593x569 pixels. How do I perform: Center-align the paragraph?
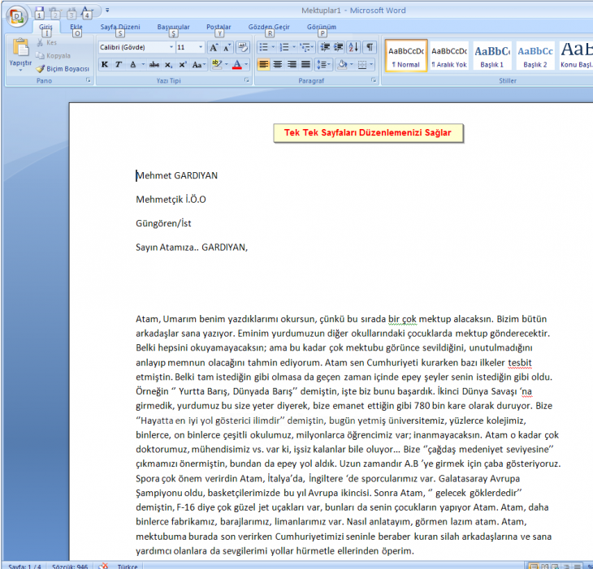(x=278, y=64)
